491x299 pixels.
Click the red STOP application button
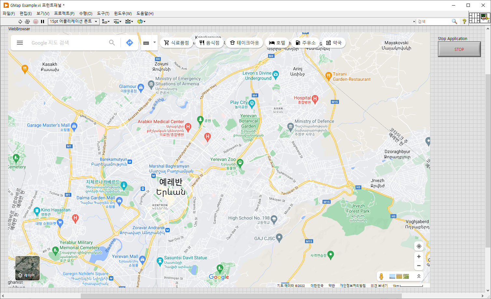459,49
